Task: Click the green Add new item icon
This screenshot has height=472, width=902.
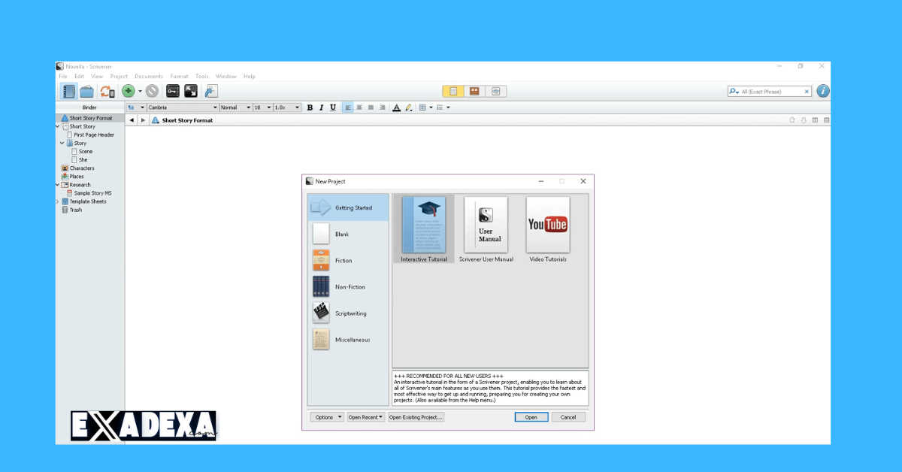Action: (x=128, y=90)
